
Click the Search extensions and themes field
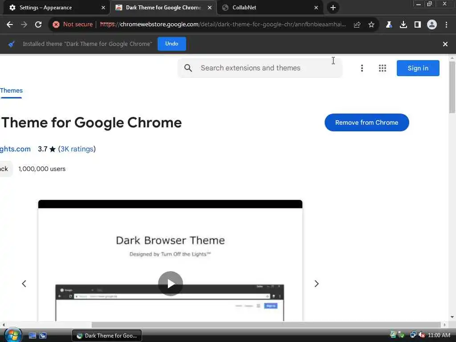(x=260, y=68)
